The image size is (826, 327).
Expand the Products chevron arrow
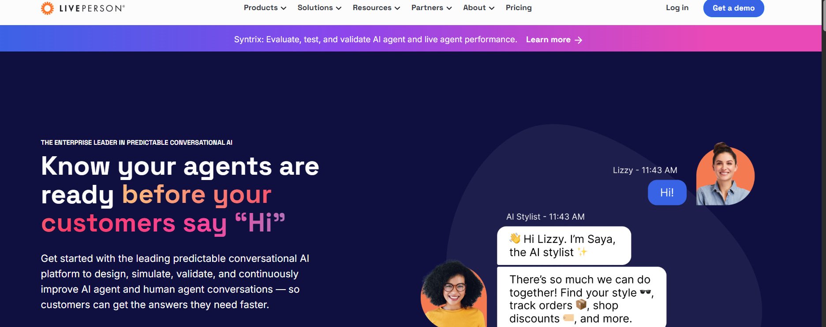coord(284,8)
